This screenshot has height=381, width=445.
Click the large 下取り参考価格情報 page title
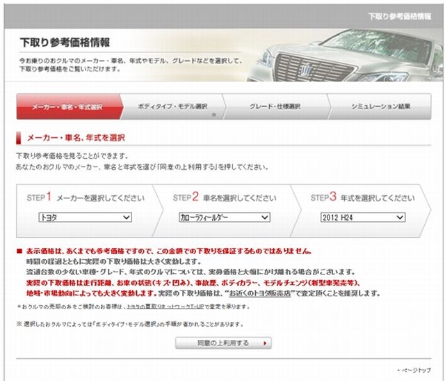click(65, 43)
